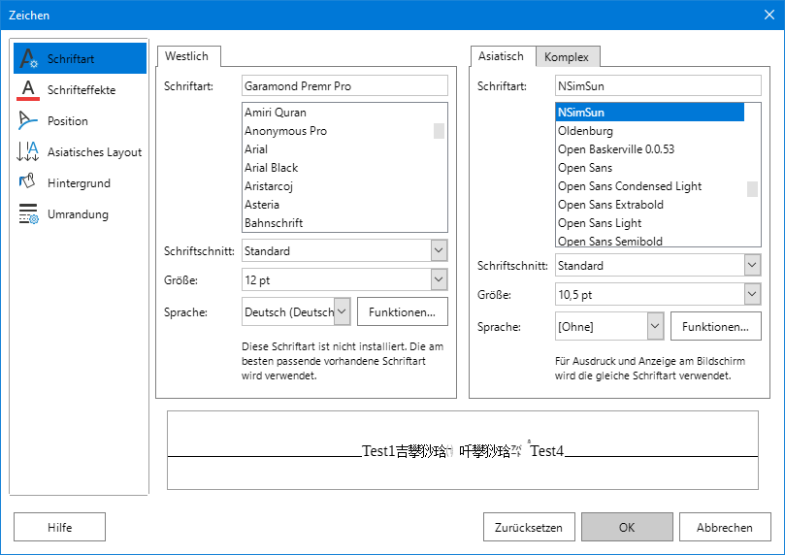This screenshot has width=785, height=555.
Task: Click the Westlich tab
Action: (187, 56)
